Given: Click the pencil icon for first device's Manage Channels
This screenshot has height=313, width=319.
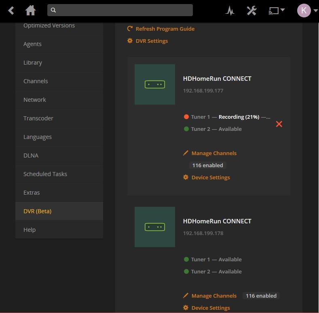Looking at the screenshot, I should [186, 153].
